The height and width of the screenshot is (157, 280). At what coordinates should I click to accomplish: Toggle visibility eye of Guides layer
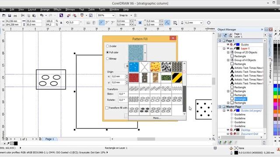point(228,44)
